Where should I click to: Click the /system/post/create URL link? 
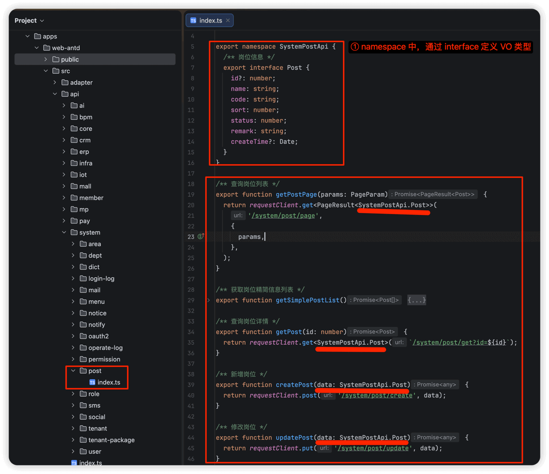(x=376, y=395)
